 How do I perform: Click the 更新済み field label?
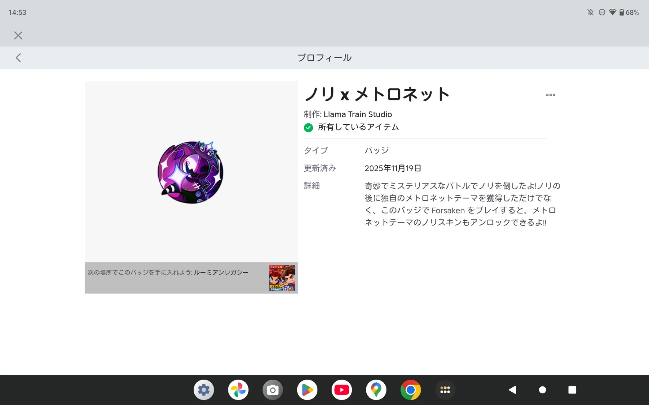[x=320, y=168]
